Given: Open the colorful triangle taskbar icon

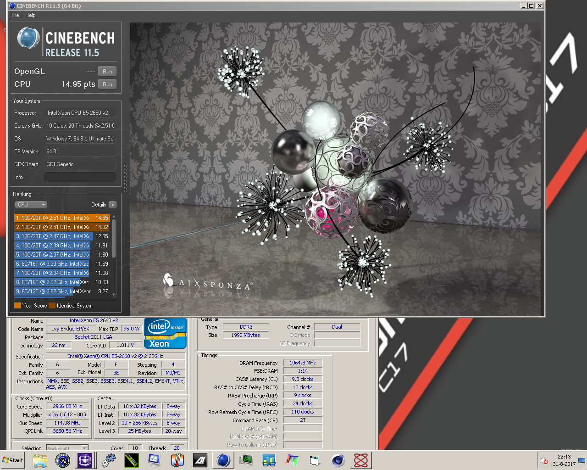Looking at the screenshot, I should [x=292, y=460].
